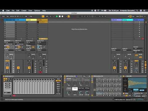Click the Low Freq macro knob
Image resolution: width=148 pixels, height=111 pixels.
tap(81, 92)
